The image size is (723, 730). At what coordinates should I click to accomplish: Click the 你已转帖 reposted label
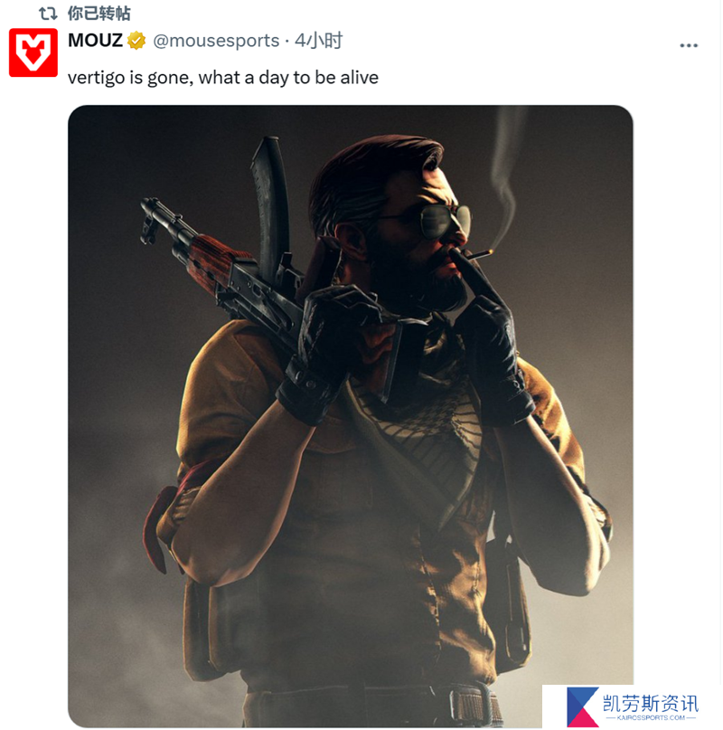pos(99,14)
